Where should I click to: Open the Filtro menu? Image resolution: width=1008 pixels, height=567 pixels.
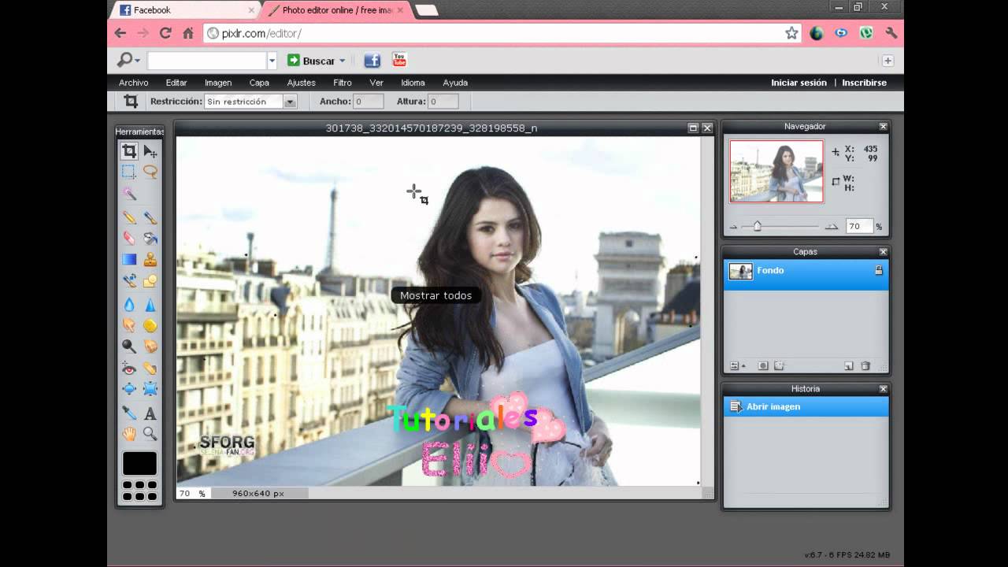tap(343, 83)
